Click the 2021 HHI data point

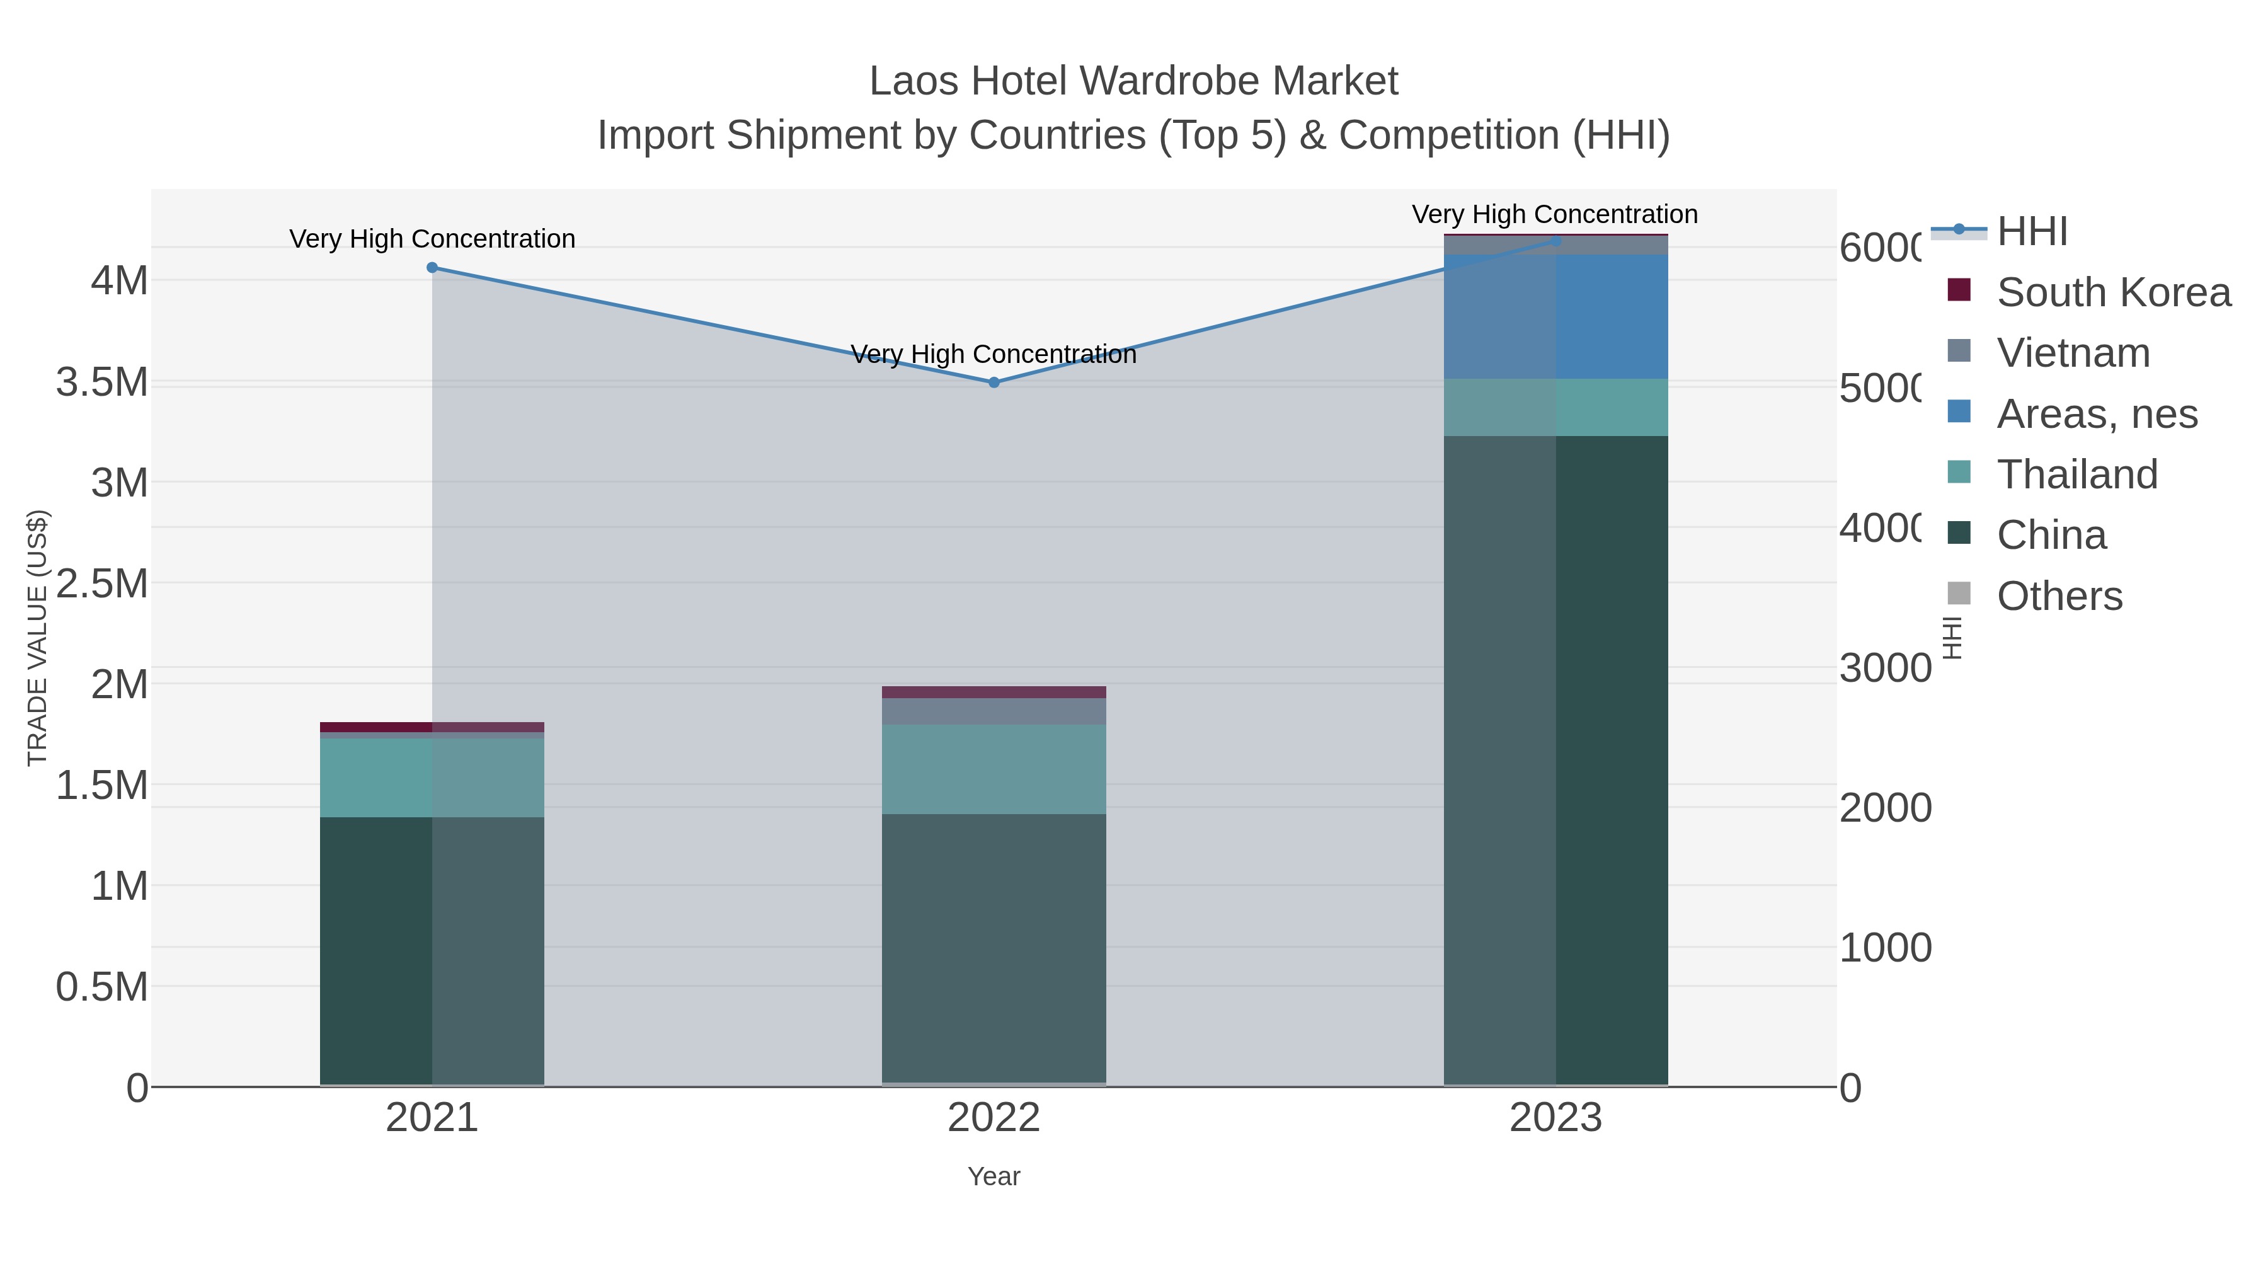(432, 268)
